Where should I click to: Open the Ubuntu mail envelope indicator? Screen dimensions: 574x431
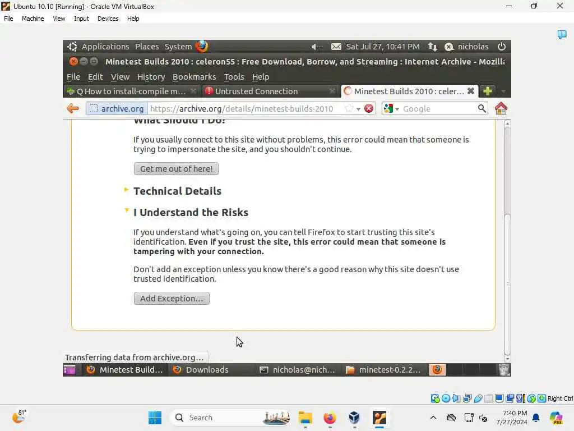tap(336, 47)
